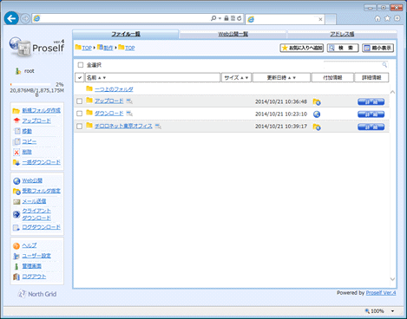Click the help orange icon in sidebar
Image resolution: width=407 pixels, height=319 pixels.
pyautogui.click(x=16, y=245)
